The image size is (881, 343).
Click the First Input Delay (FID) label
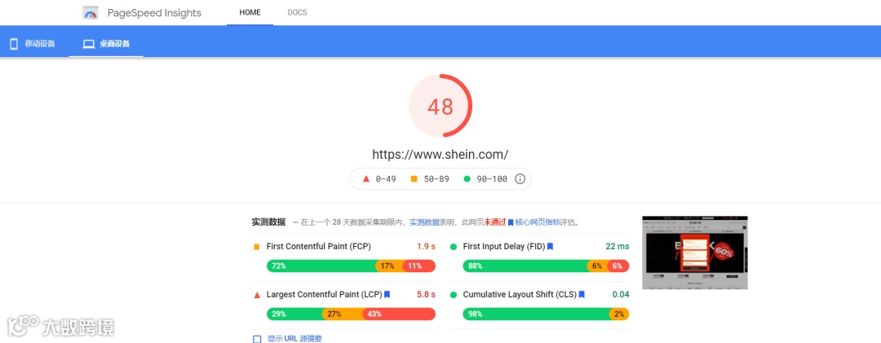(504, 246)
